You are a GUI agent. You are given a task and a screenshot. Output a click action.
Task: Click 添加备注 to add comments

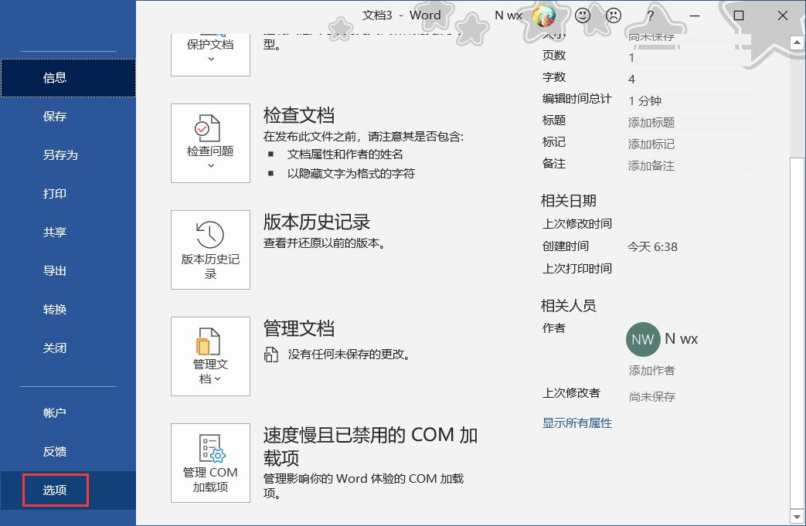pyautogui.click(x=649, y=165)
